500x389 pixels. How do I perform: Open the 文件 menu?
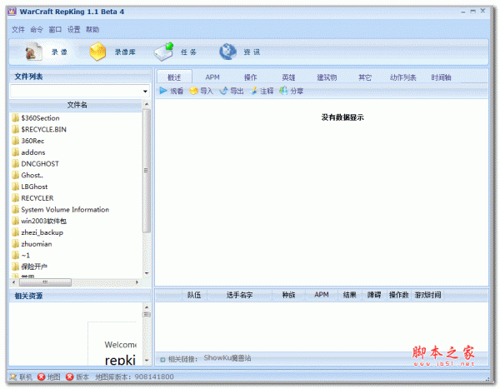(18, 29)
